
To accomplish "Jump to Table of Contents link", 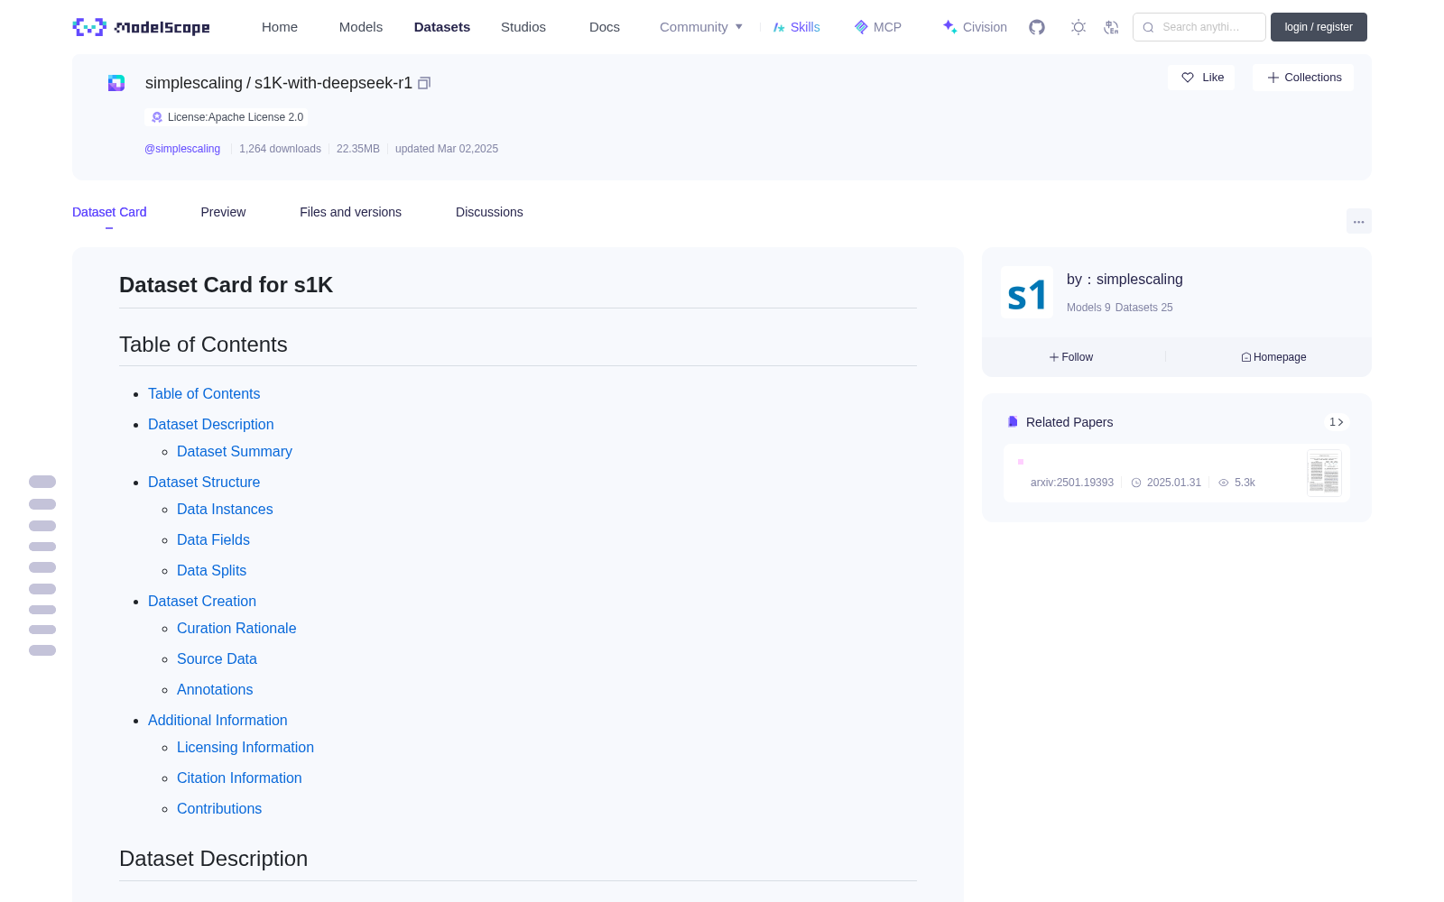I will (x=204, y=394).
